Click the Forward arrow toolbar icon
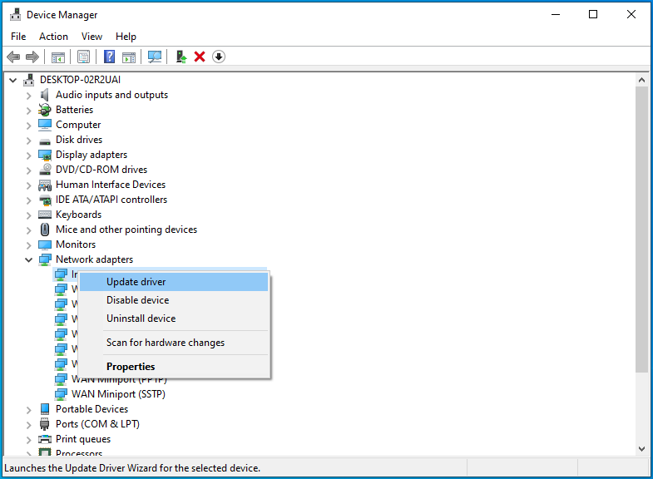The height and width of the screenshot is (479, 653). point(32,57)
